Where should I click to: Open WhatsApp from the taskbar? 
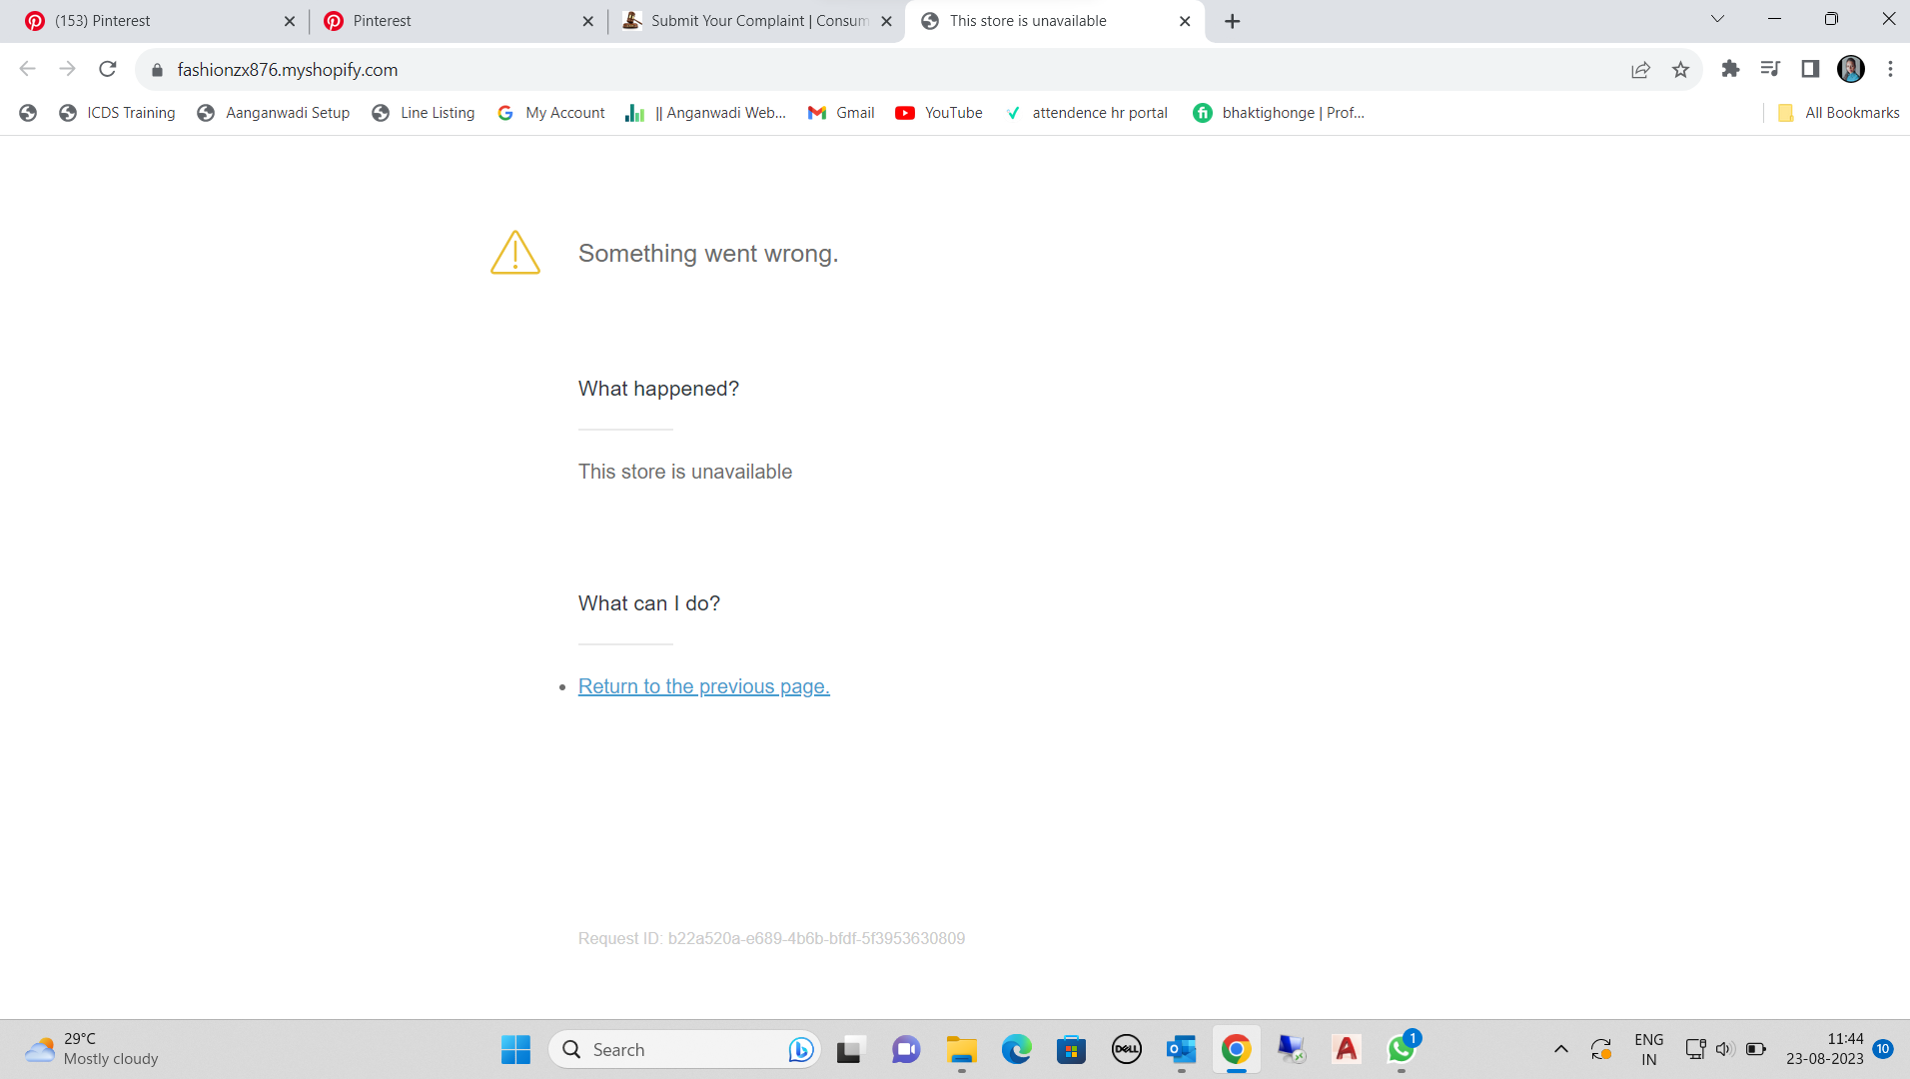coord(1401,1049)
